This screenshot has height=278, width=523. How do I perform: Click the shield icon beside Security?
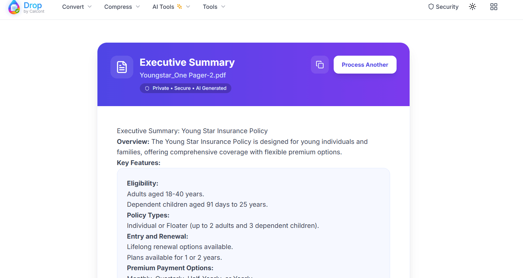coord(431,7)
